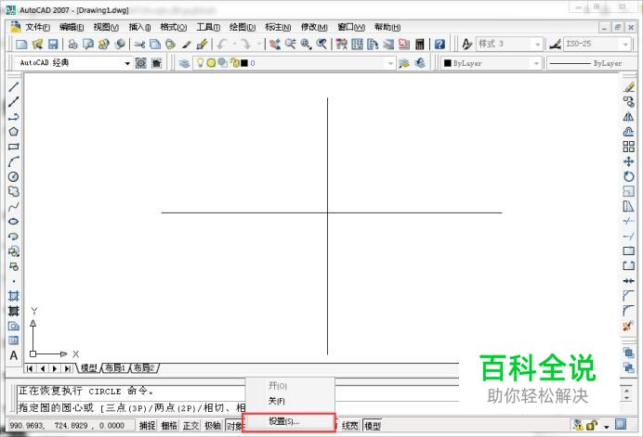The height and width of the screenshot is (437, 643).
Task: Choose 关(F) in the popup menu
Action: point(290,401)
